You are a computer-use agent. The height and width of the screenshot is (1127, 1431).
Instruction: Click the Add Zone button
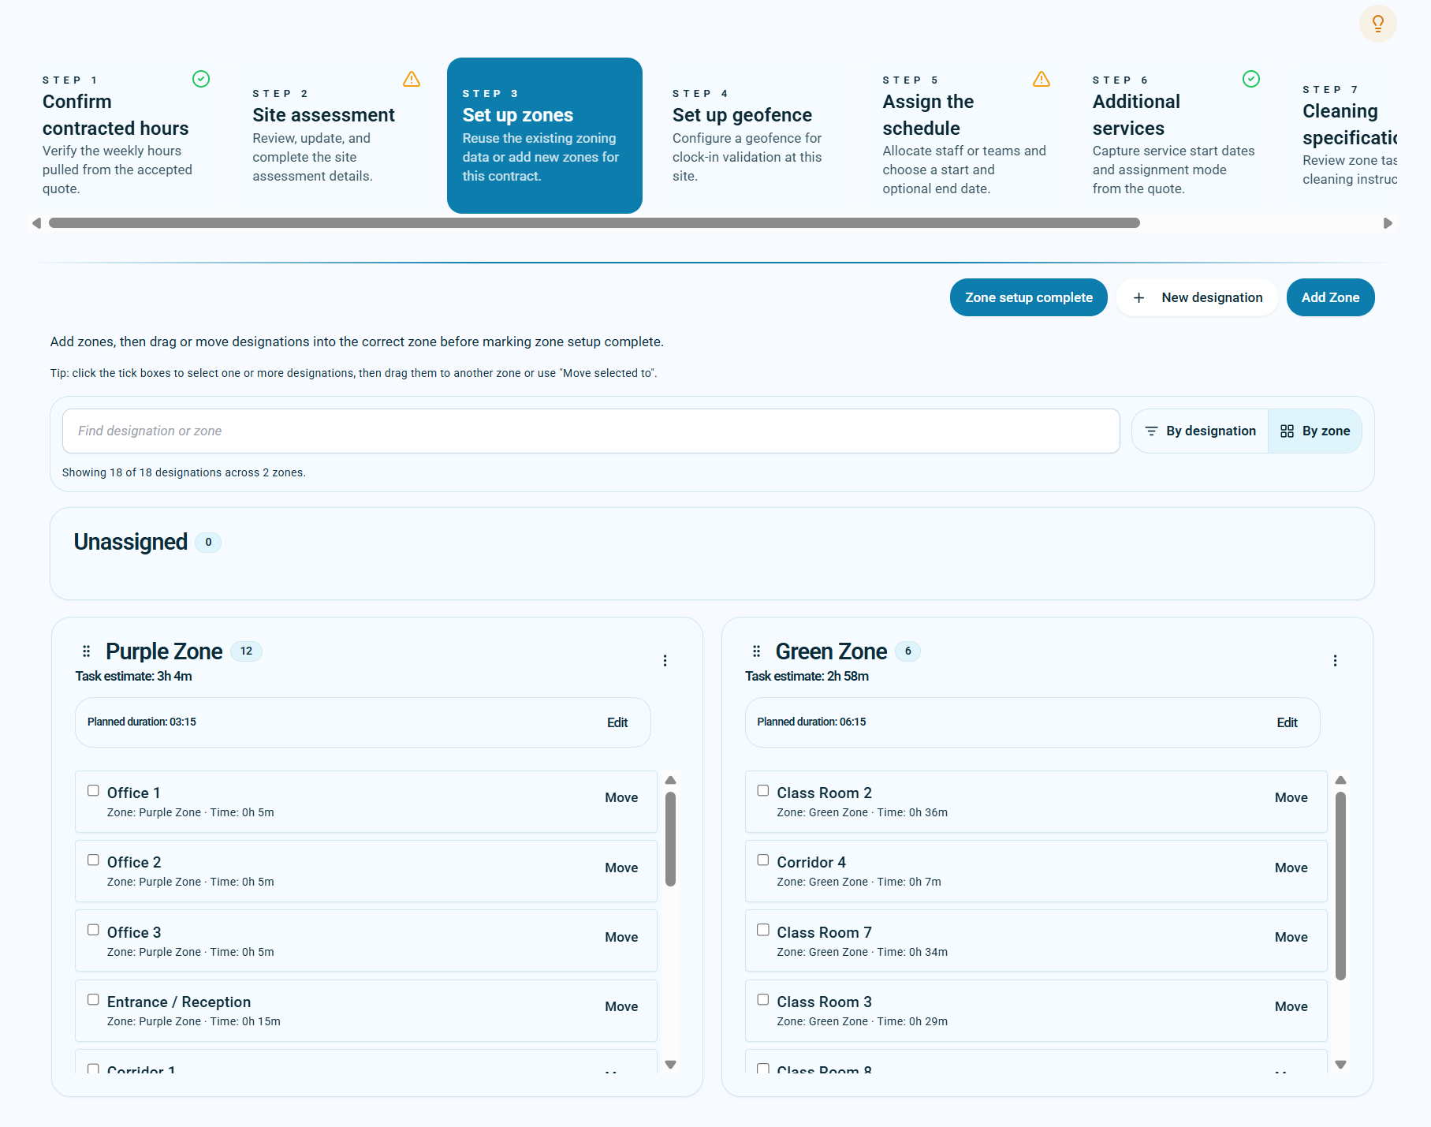(1331, 297)
